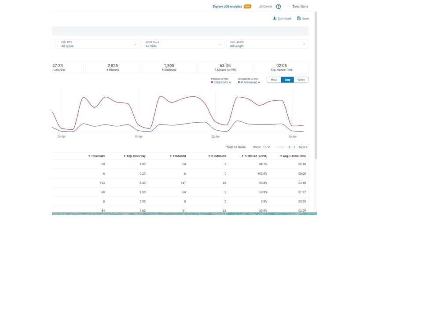Click the 63.3% Missed summary card
Viewport: 440px width, 330px height.
point(225,67)
